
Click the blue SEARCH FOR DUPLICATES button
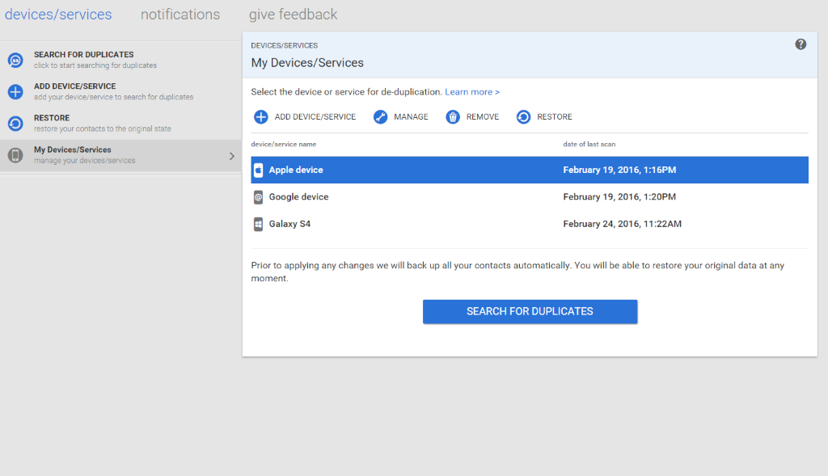[x=530, y=311]
